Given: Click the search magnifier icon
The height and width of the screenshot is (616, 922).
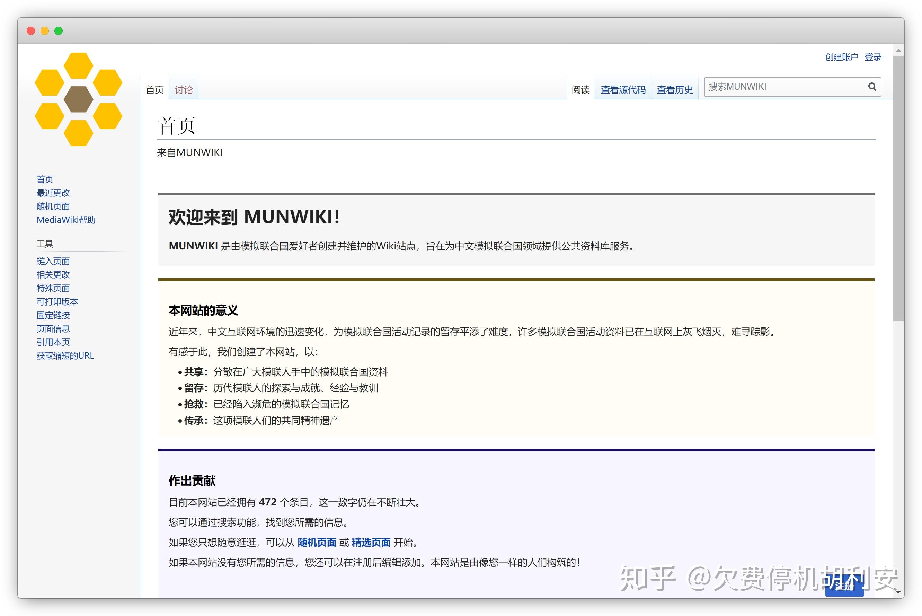Looking at the screenshot, I should click(x=872, y=87).
